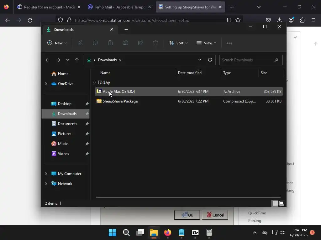Open Desktop in navigation pane
Screen dimensions: 321x240
click(x=66, y=104)
